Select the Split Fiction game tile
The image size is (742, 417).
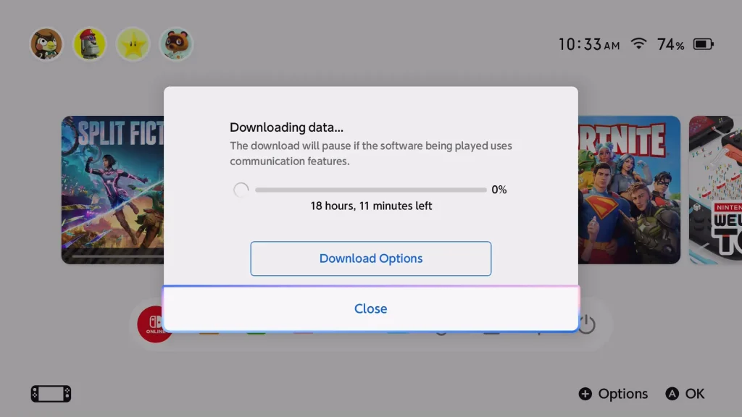(112, 190)
